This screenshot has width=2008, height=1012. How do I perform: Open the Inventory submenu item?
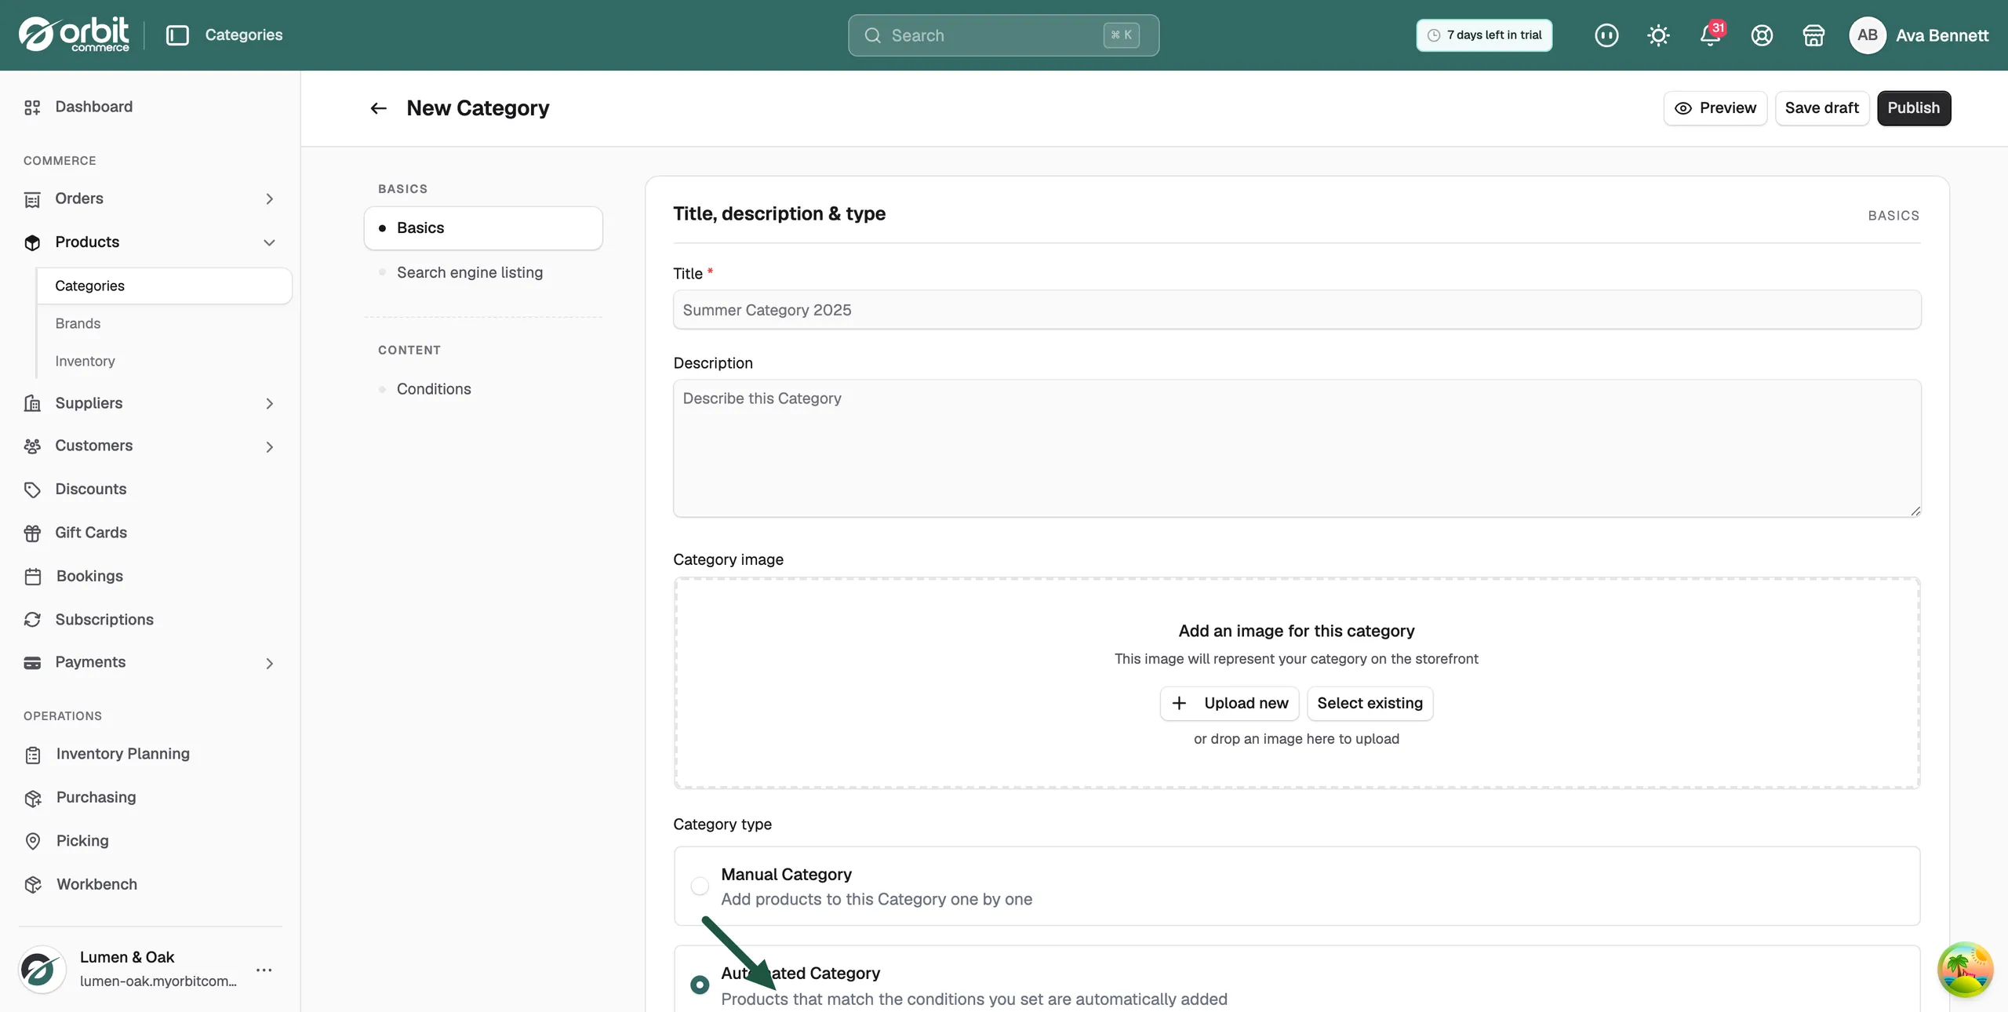tap(164, 361)
